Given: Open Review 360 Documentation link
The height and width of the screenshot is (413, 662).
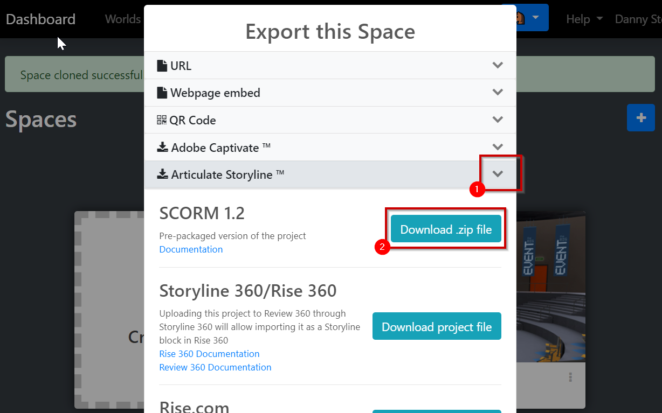Looking at the screenshot, I should point(215,367).
